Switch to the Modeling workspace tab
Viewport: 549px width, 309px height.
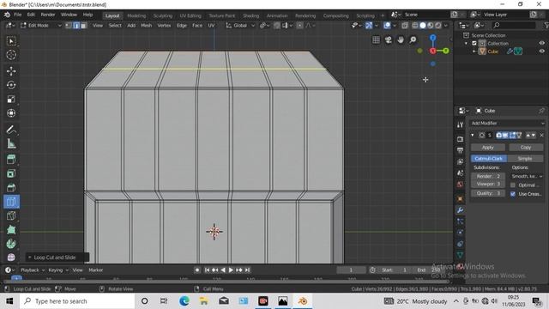coord(136,15)
